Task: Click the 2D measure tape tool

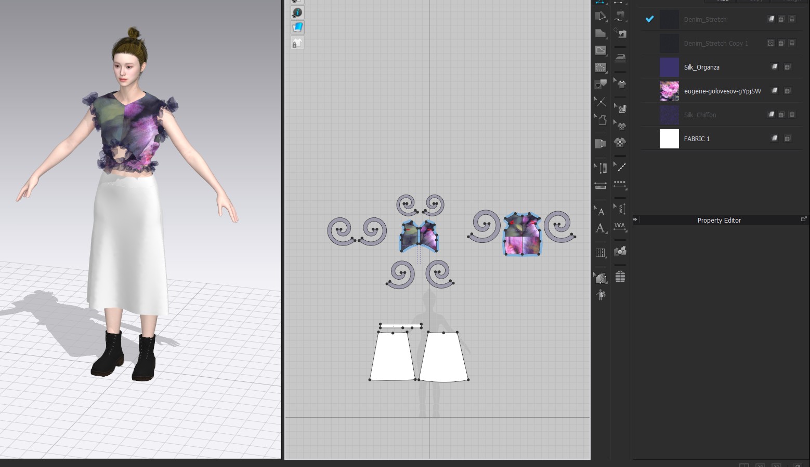Action: 600,186
